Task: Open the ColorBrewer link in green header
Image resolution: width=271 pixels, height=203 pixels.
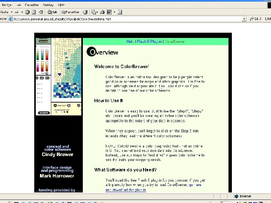Action: pos(175,41)
